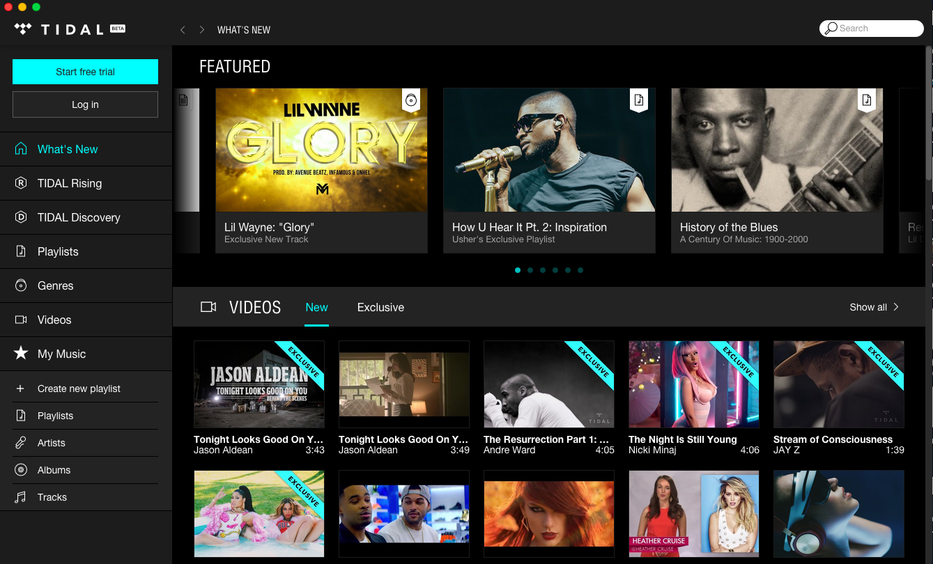
Task: Select the second featured carousel dot
Action: click(x=530, y=270)
